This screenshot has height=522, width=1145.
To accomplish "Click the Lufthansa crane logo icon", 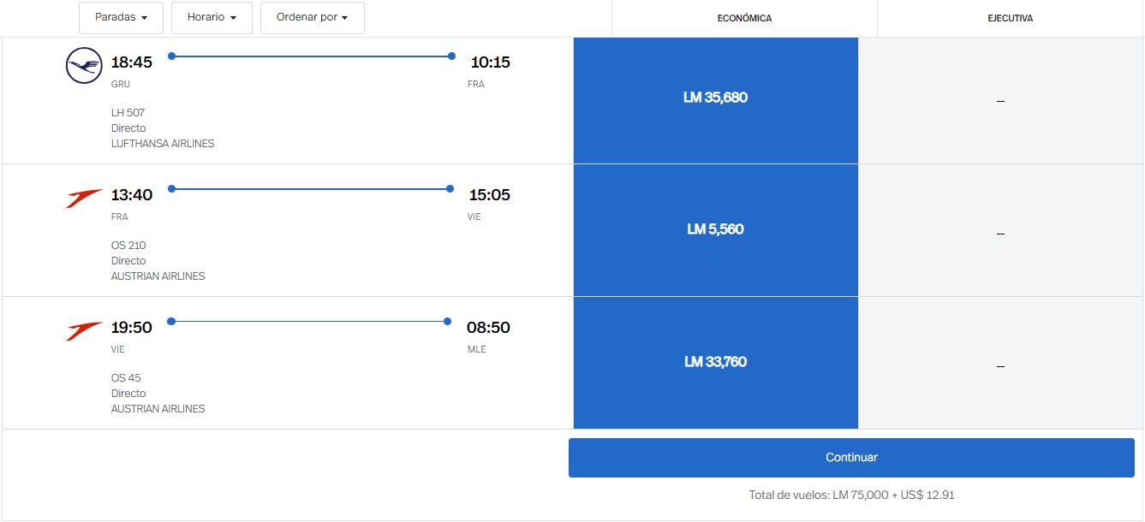I will pyautogui.click(x=84, y=66).
